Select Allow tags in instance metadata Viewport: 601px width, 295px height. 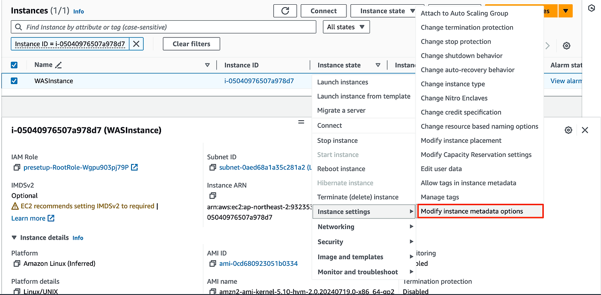pyautogui.click(x=480, y=183)
